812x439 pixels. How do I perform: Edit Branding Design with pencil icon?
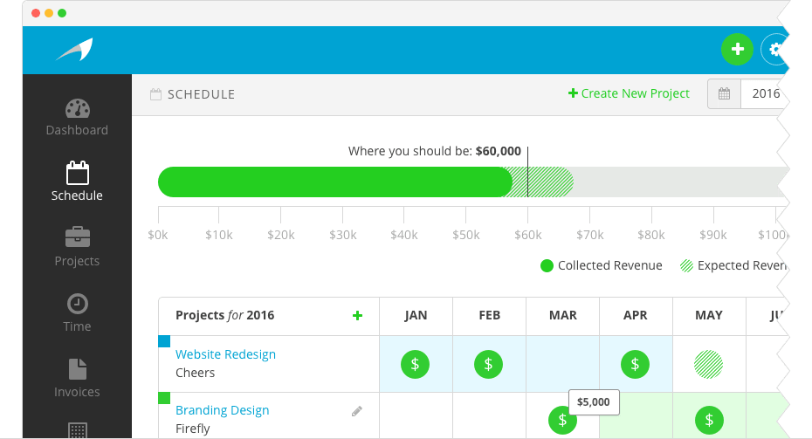tap(357, 412)
